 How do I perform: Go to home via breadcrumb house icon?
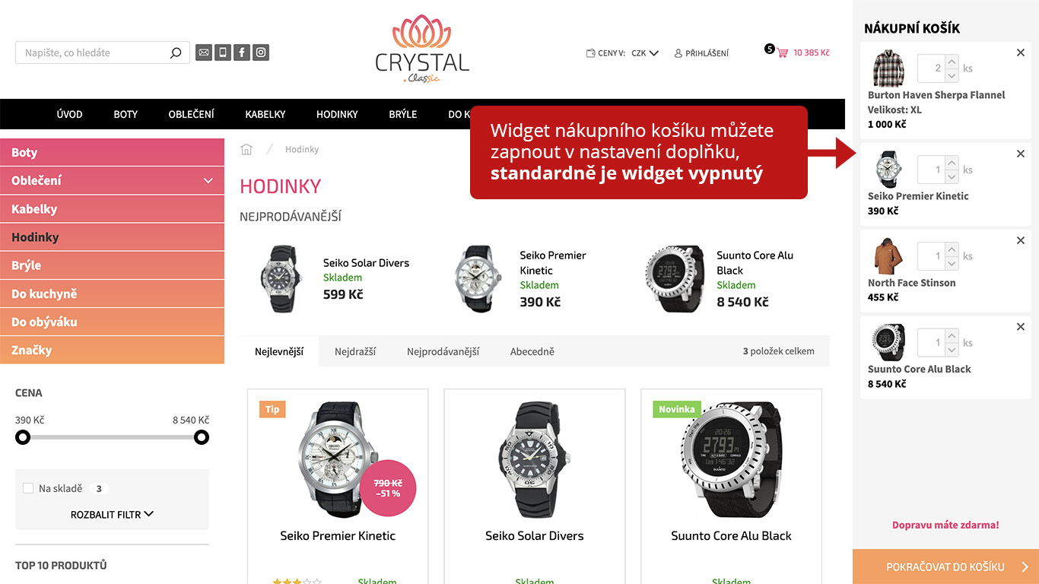[x=246, y=149]
